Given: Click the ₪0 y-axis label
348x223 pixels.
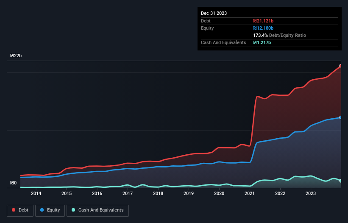Looking at the screenshot, I should click(13, 183).
